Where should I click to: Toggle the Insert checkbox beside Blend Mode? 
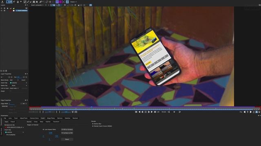[x=23, y=80]
